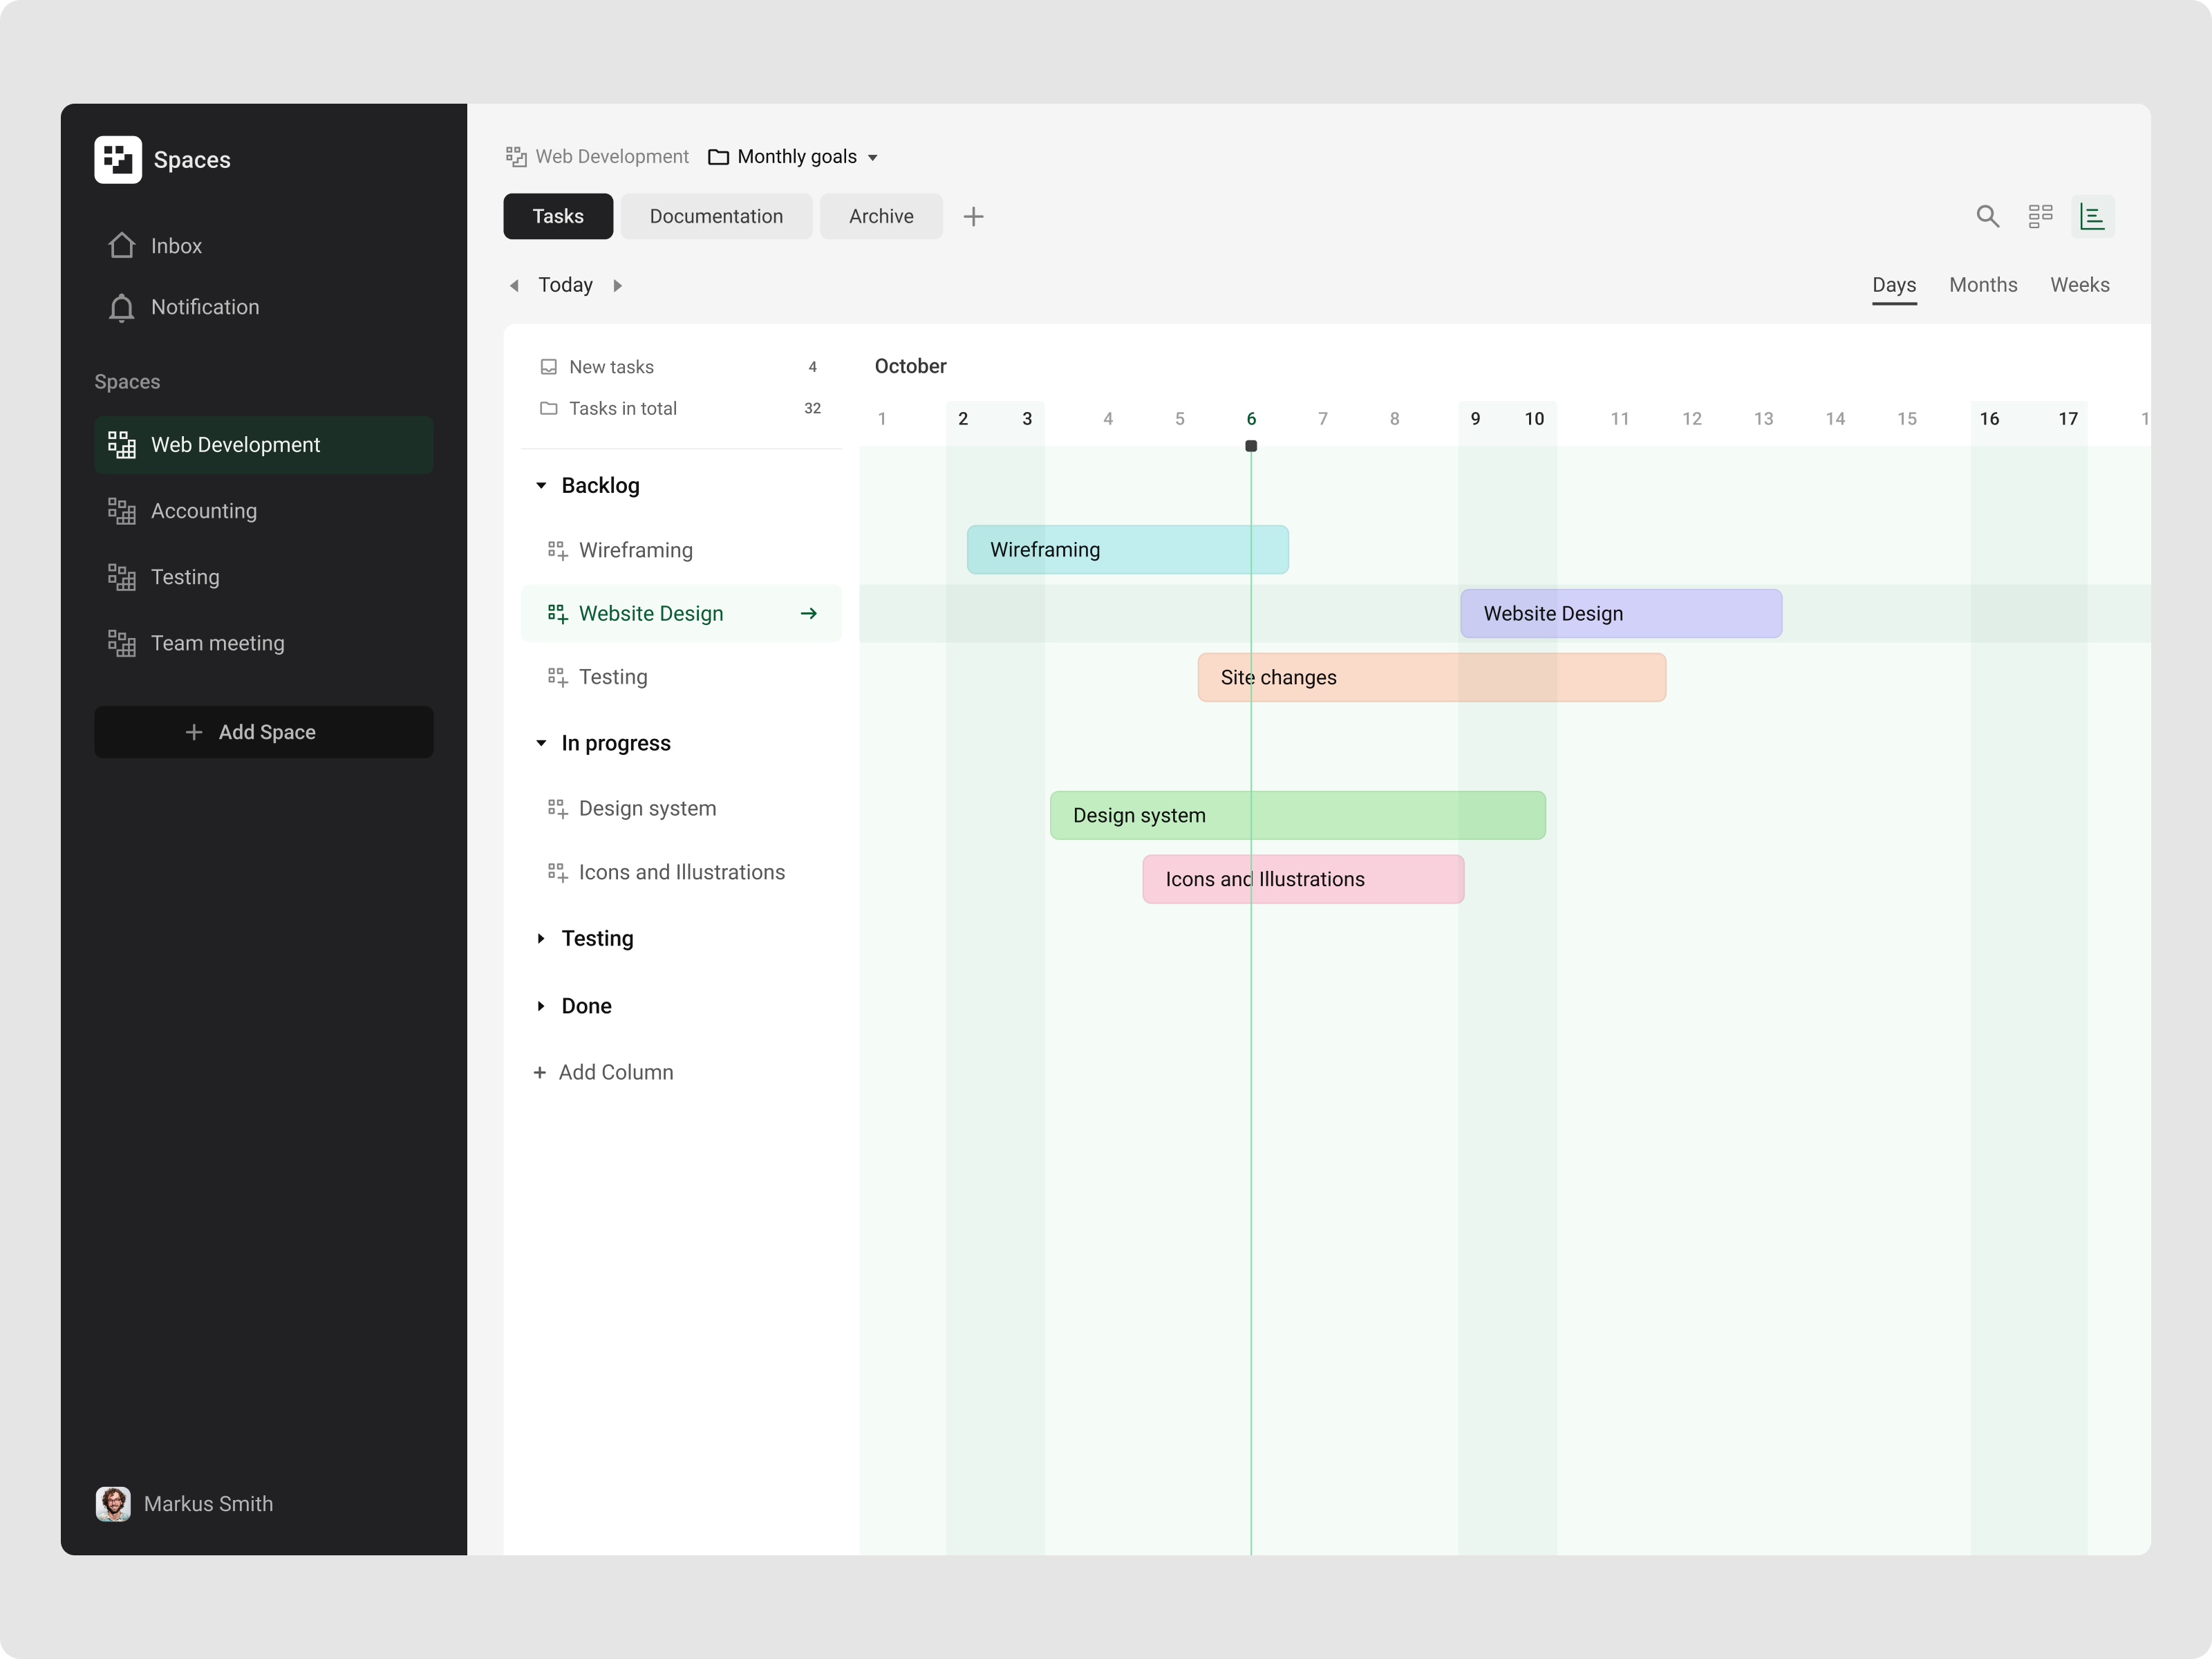
Task: Collapse the Backlog column
Action: [541, 485]
